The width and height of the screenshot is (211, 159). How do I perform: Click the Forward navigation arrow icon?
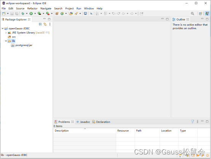(132, 14)
